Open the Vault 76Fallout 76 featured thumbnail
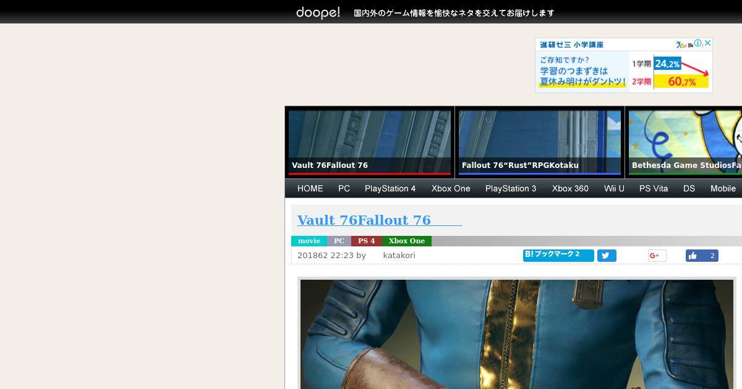The image size is (742, 389). (370, 142)
